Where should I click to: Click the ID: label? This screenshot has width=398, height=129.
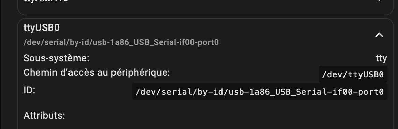[x=29, y=90]
